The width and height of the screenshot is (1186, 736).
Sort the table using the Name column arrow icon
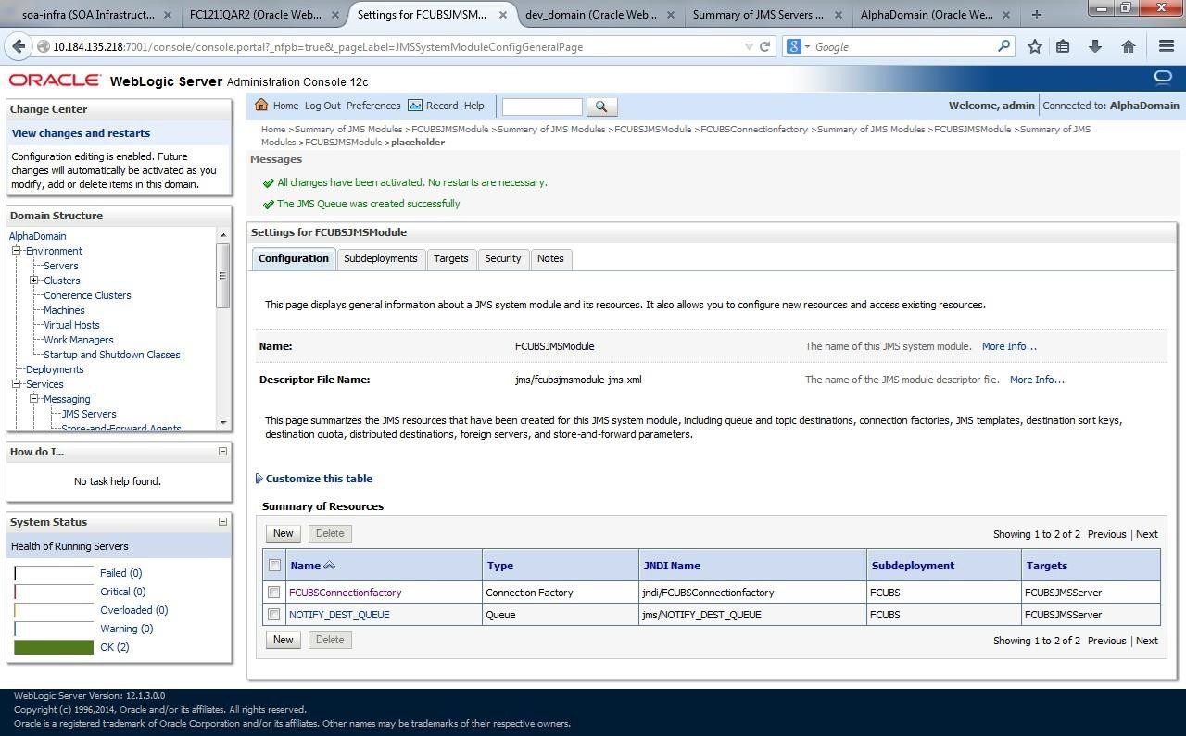[329, 566]
